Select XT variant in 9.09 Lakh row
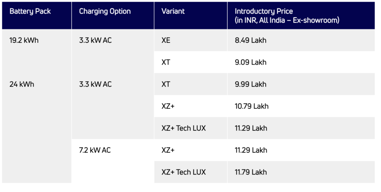 166,62
